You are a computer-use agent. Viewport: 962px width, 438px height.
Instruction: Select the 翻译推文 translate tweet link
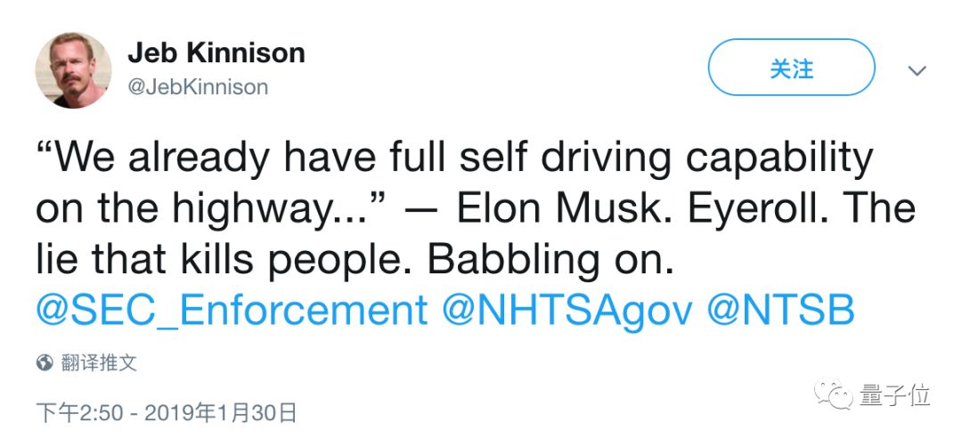pyautogui.click(x=99, y=362)
